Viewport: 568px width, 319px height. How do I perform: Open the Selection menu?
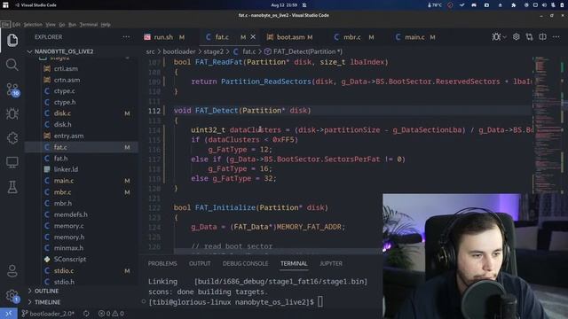[x=33, y=25]
